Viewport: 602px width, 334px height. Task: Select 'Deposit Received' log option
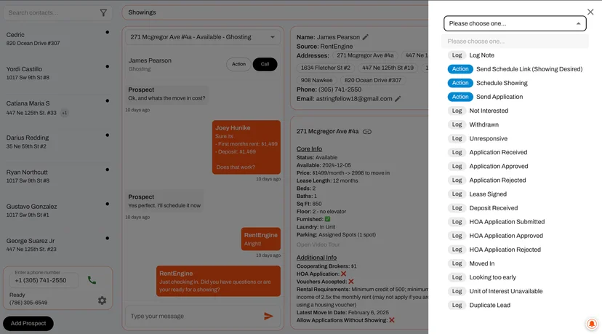(515, 208)
